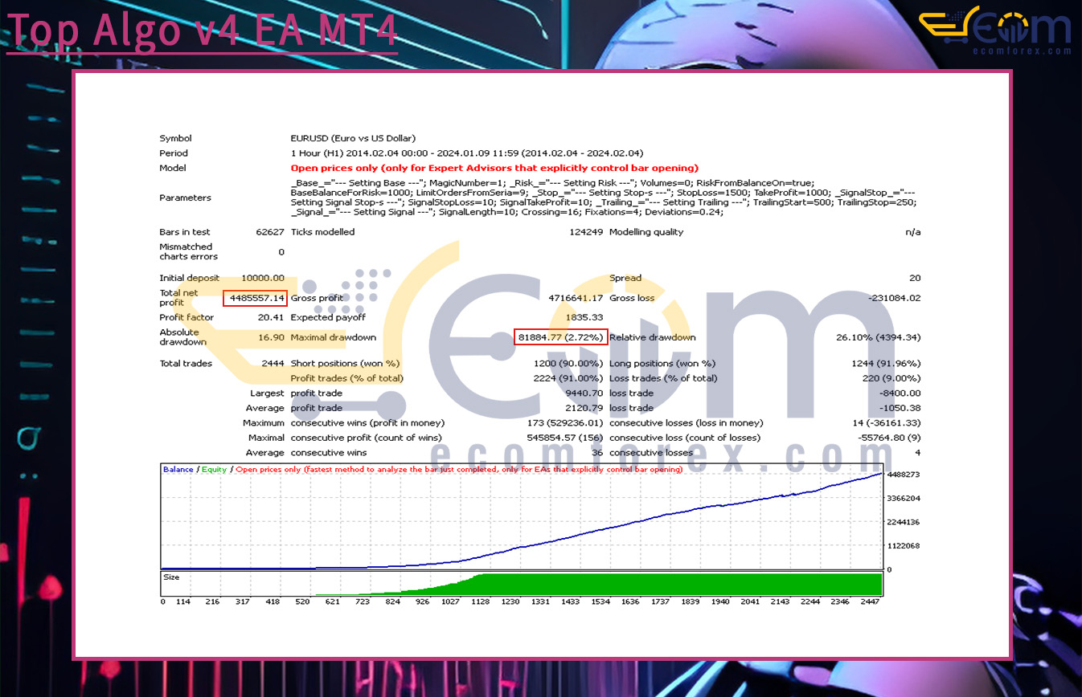Click the chart axis value 4488273

click(903, 475)
